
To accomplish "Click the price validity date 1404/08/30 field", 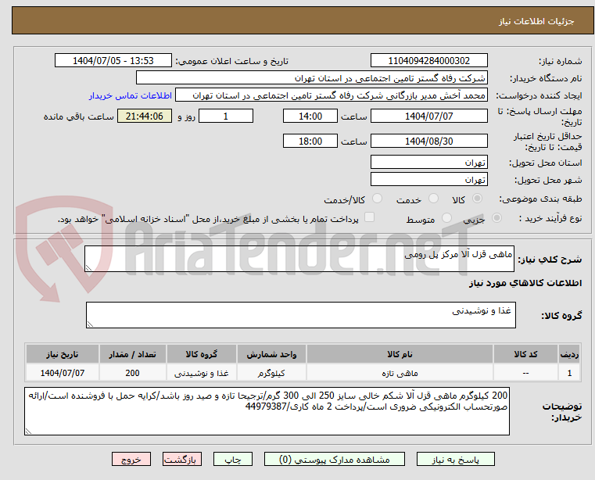I will click(428, 141).
